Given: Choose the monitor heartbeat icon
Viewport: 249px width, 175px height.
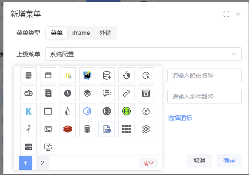Looking at the screenshot, I should [48, 147].
